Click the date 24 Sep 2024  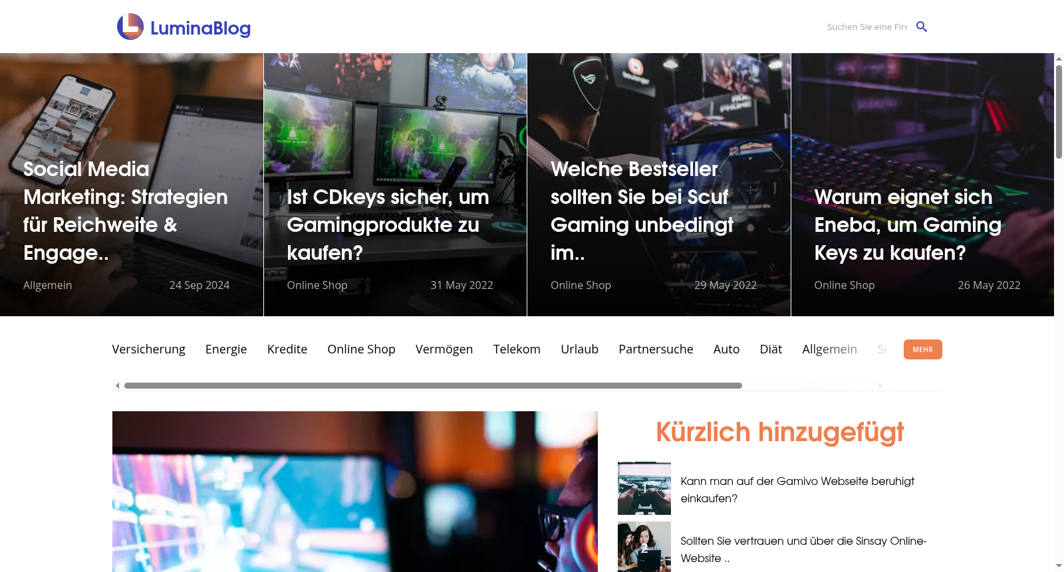pos(199,285)
